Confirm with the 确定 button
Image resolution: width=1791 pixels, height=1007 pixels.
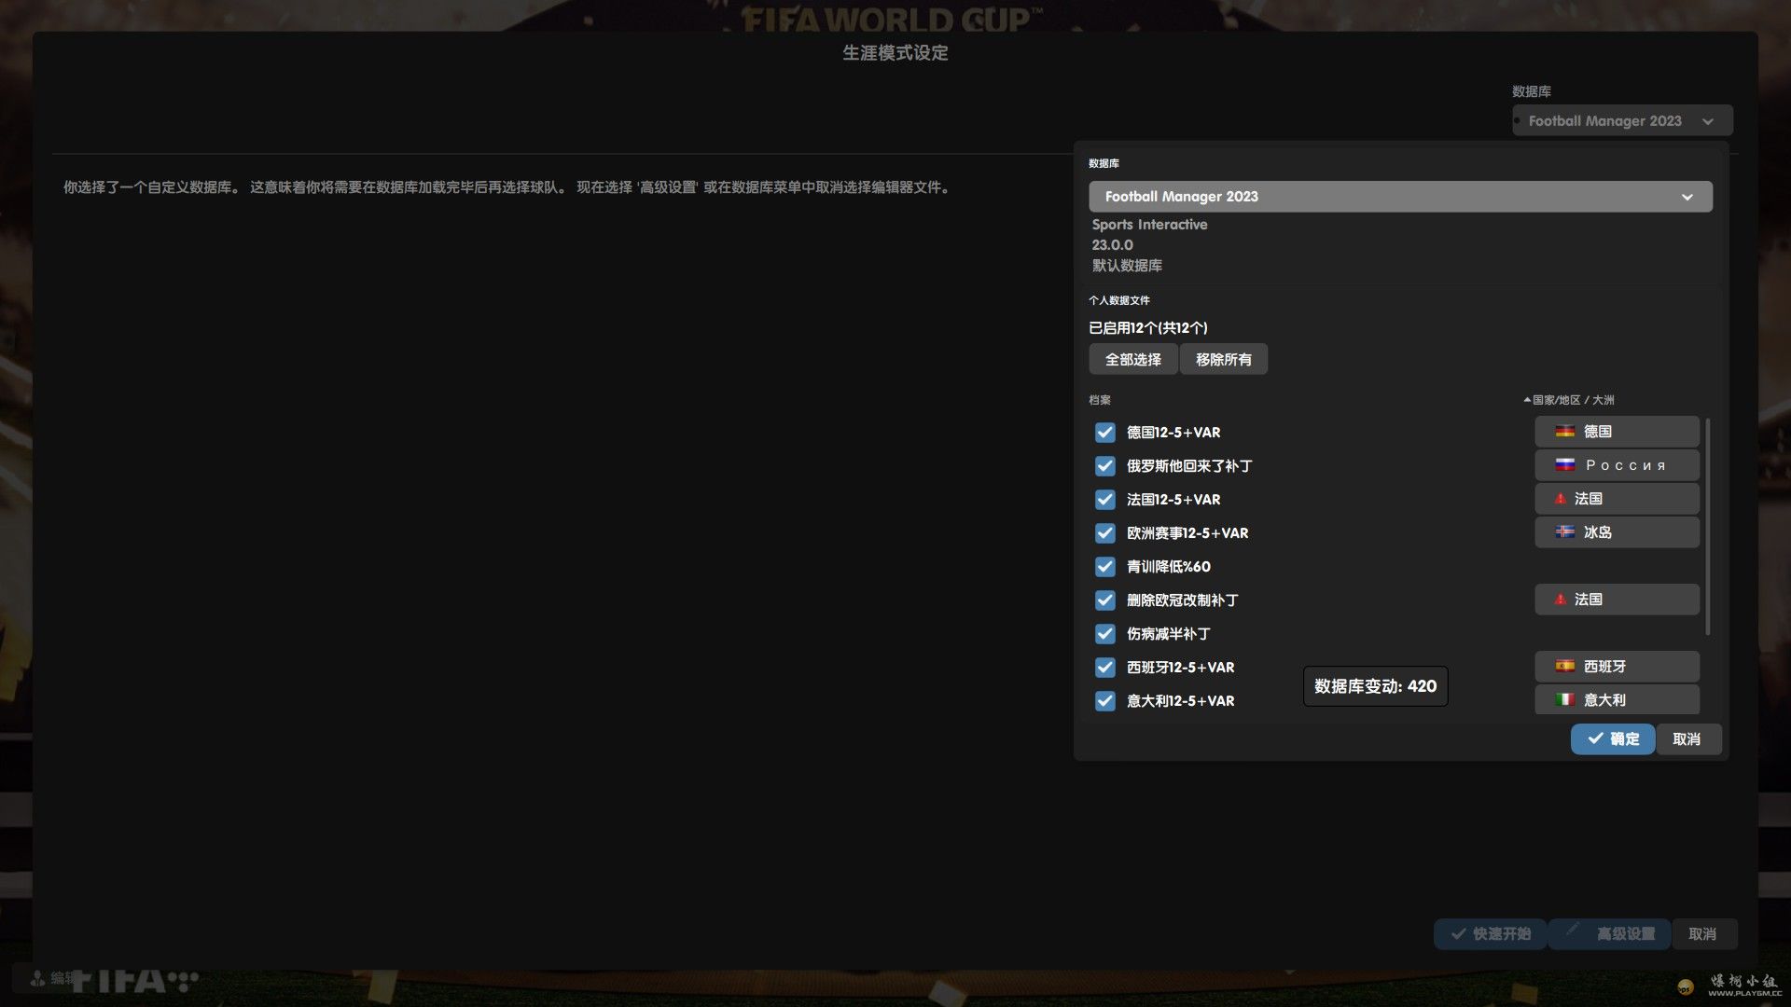click(1613, 738)
